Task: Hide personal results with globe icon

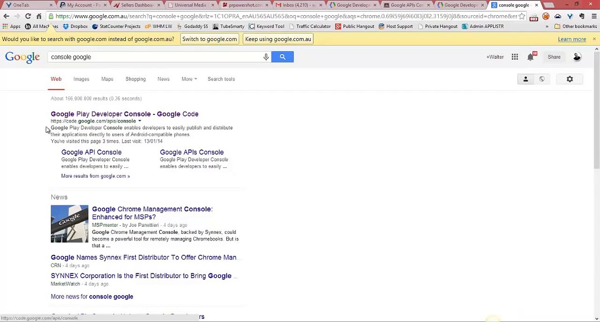Action: (542, 79)
